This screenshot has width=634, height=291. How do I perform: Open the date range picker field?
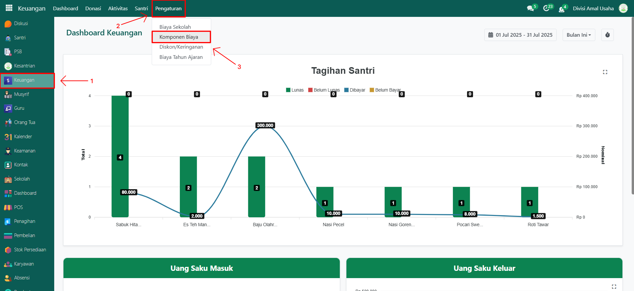pyautogui.click(x=520, y=35)
